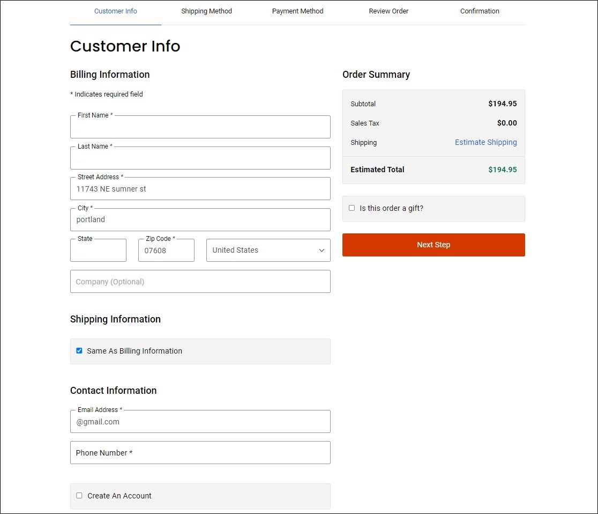Image resolution: width=598 pixels, height=514 pixels.
Task: Click the Estimate Shipping link
Action: [485, 142]
